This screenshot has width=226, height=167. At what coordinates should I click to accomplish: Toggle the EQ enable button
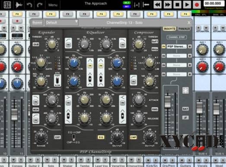[101, 137]
